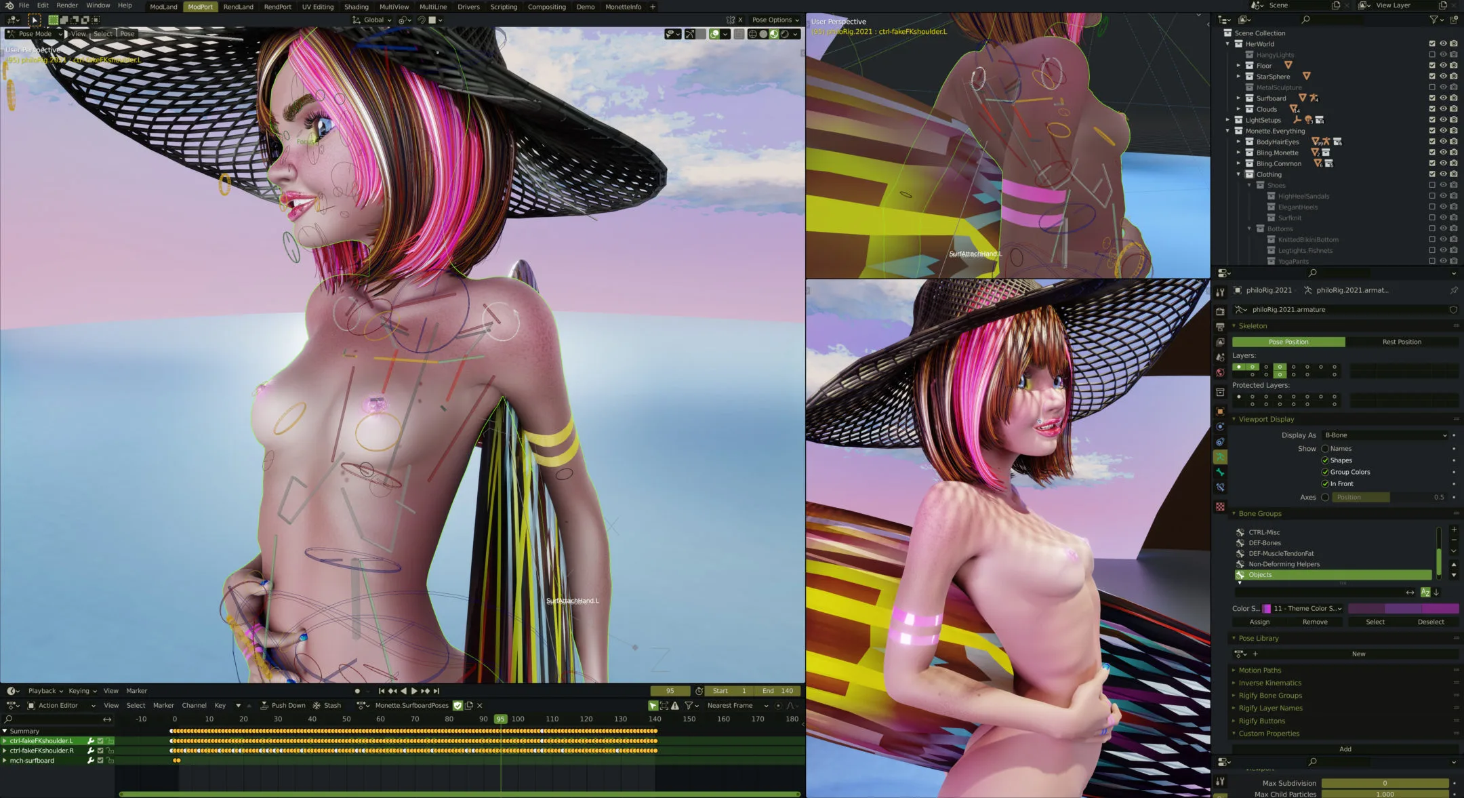Click the Assign bone group button

1259,622
